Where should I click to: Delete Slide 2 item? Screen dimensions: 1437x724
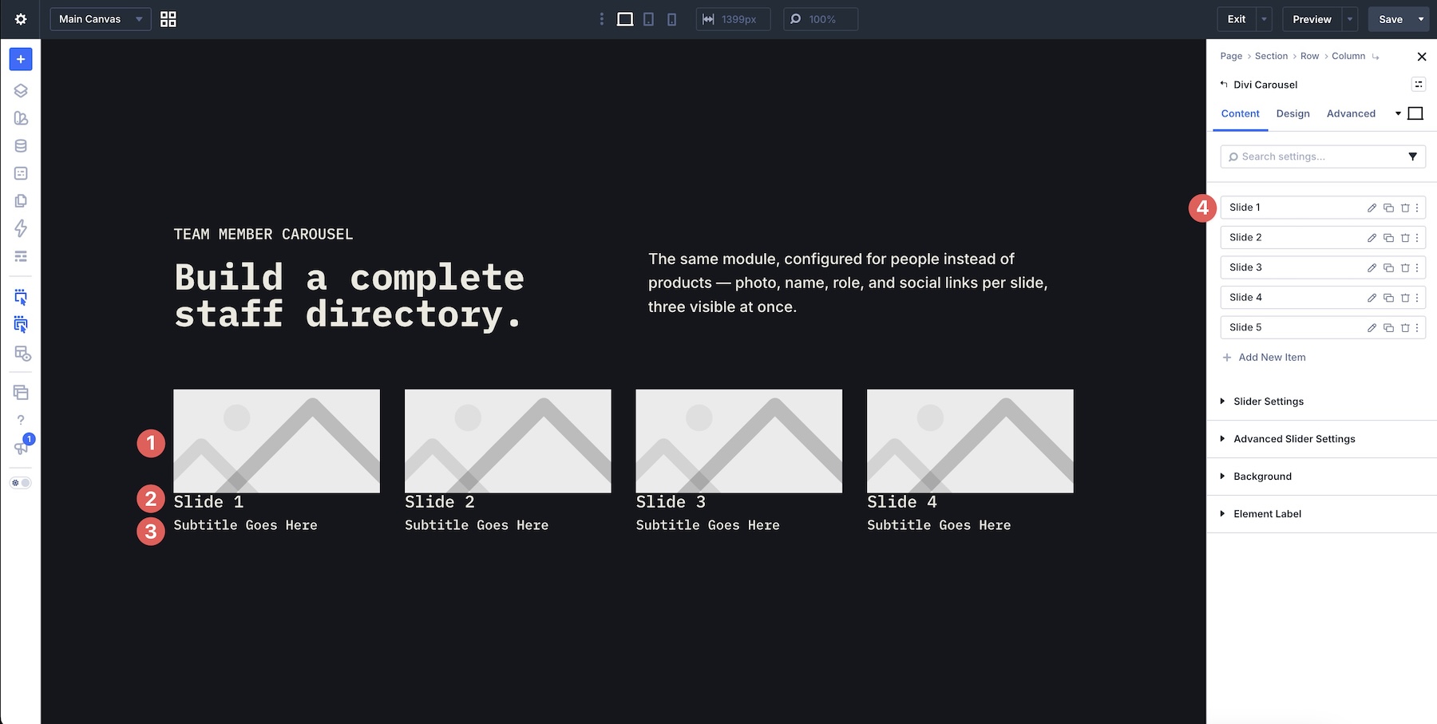coord(1405,238)
